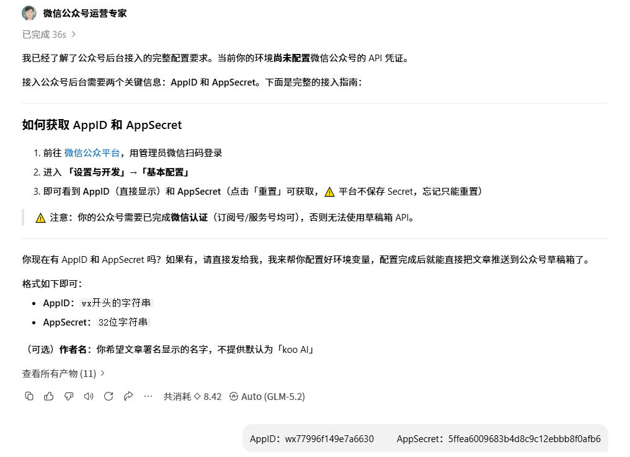Read aloud with the speaker icon
The height and width of the screenshot is (457, 630).
coord(89,396)
